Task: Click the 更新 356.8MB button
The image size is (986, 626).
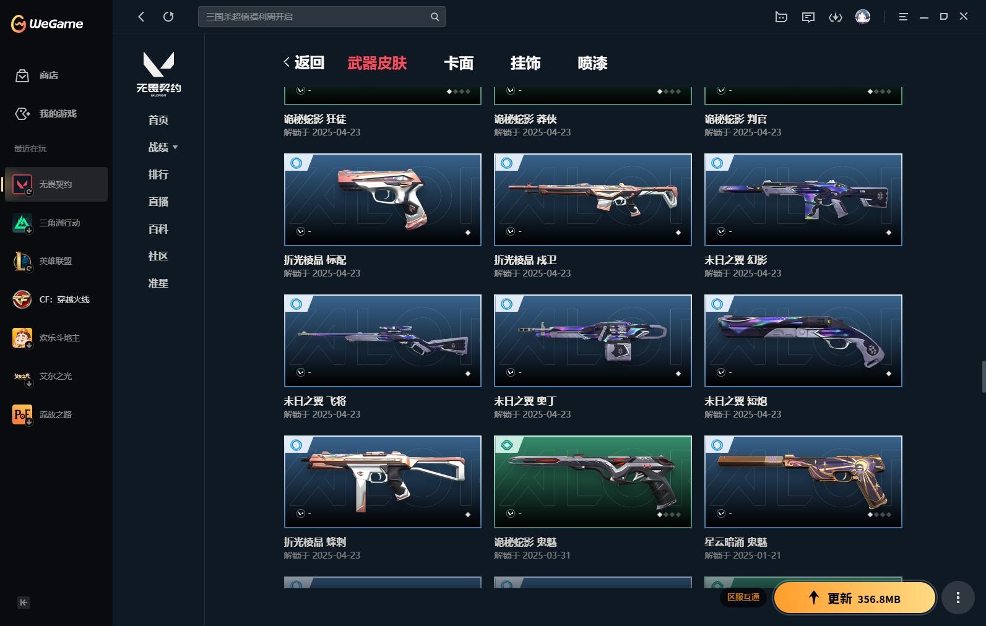Action: tap(855, 598)
